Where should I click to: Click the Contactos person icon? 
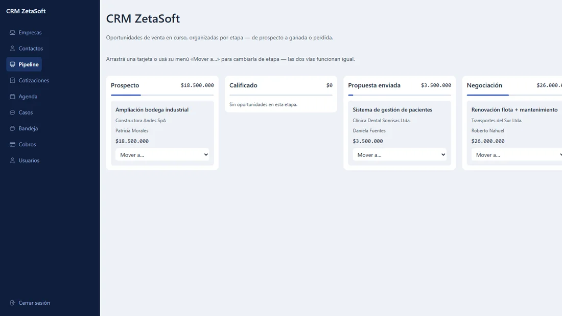tap(13, 49)
